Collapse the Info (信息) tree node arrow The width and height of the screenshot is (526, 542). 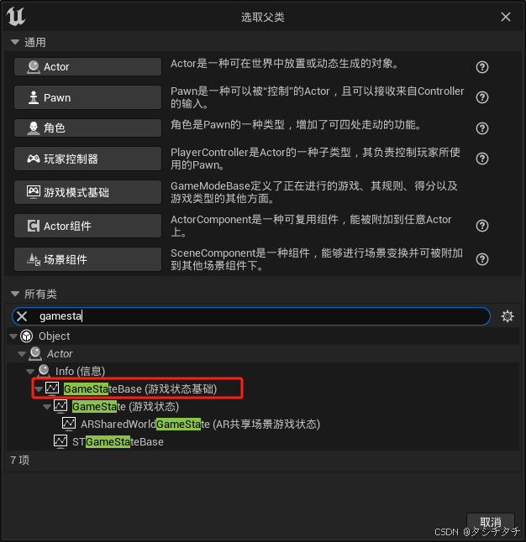pyautogui.click(x=30, y=372)
